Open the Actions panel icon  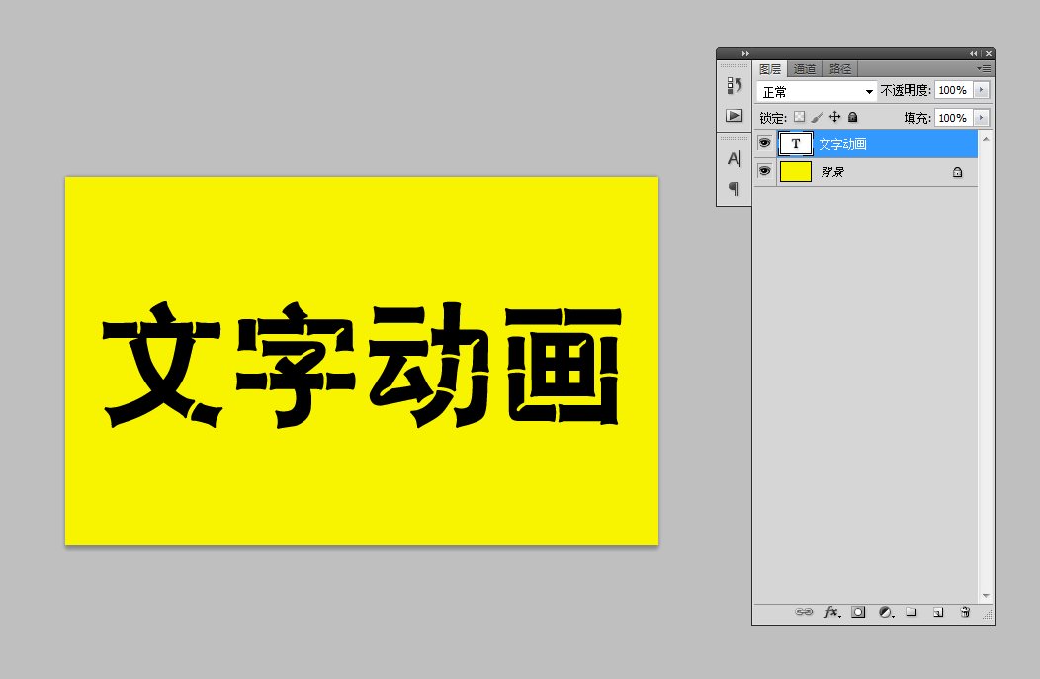tap(735, 116)
